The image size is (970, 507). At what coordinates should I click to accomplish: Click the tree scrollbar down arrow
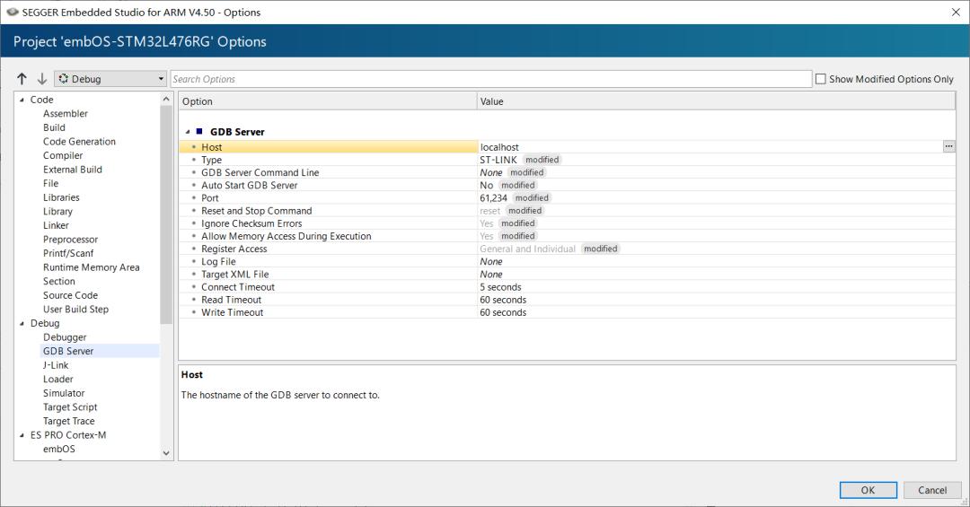point(166,453)
